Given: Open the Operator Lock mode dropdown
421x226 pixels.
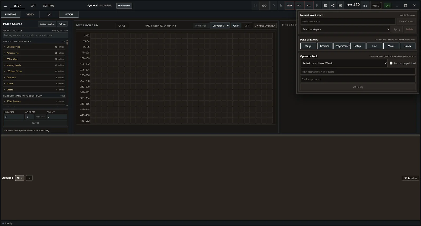Looking at the screenshot, I should (x=344, y=63).
